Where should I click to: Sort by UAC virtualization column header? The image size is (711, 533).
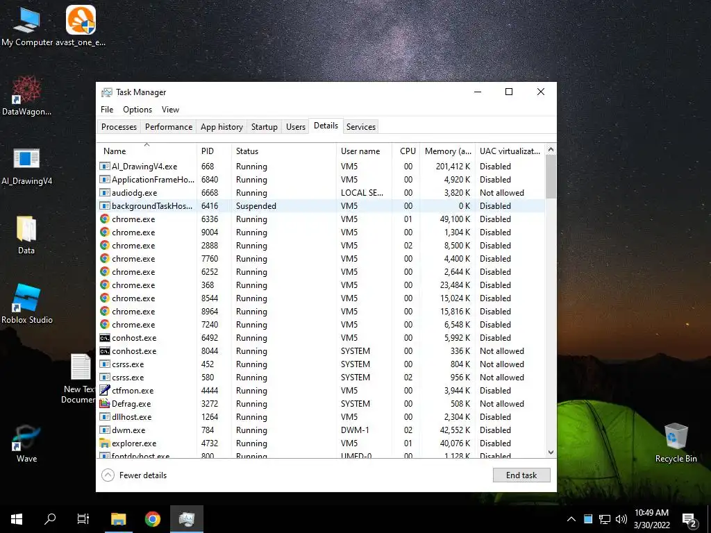pyautogui.click(x=510, y=151)
